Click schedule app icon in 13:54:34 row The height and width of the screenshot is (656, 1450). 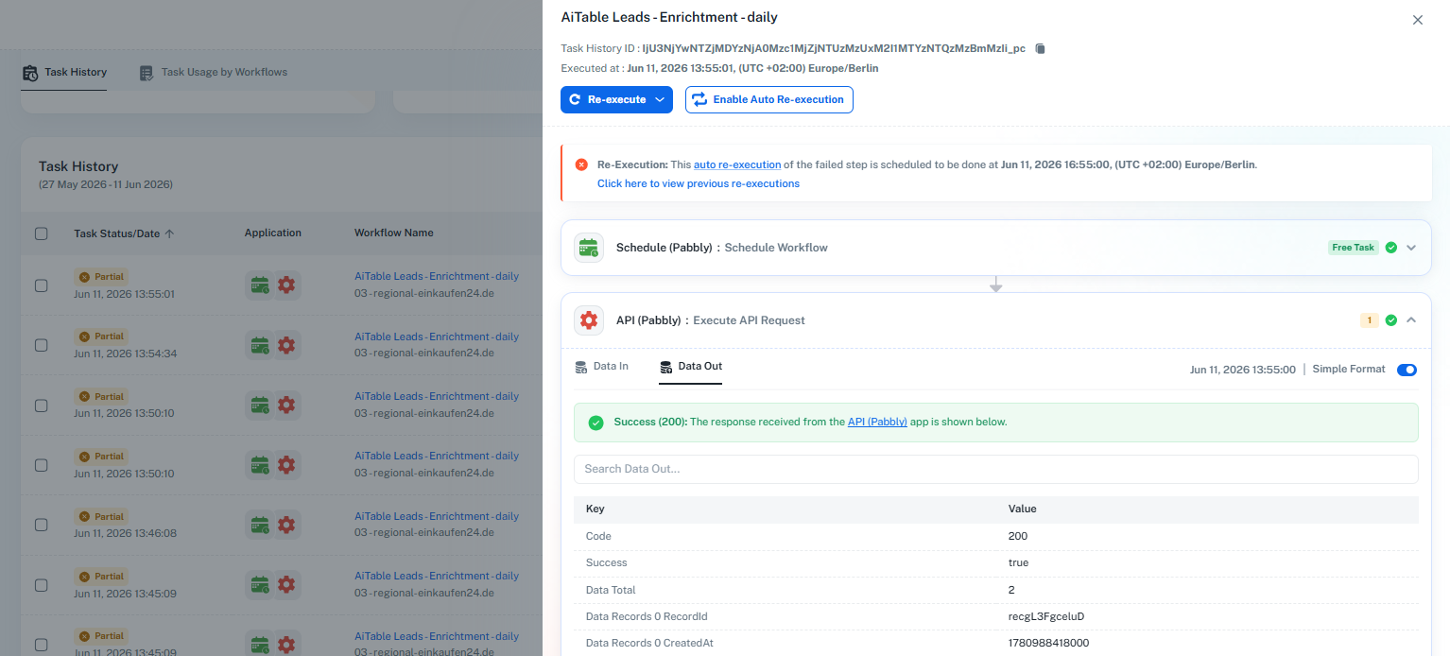pyautogui.click(x=259, y=345)
